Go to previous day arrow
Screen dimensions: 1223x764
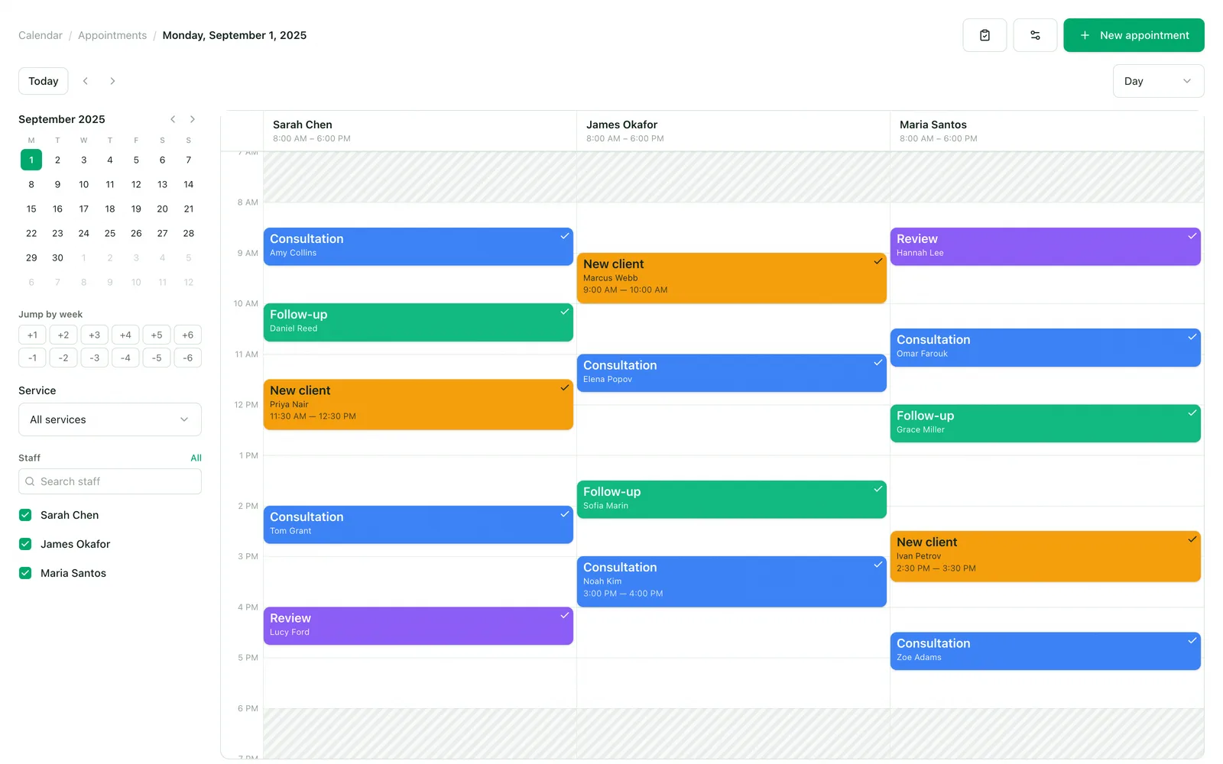pos(86,81)
